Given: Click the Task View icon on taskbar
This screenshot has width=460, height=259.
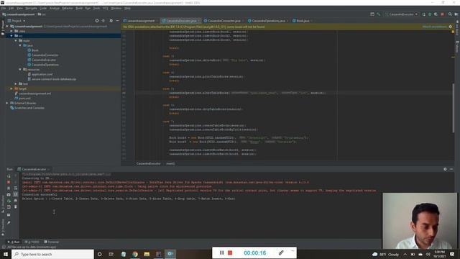Looking at the screenshot, I should click(x=111, y=254).
